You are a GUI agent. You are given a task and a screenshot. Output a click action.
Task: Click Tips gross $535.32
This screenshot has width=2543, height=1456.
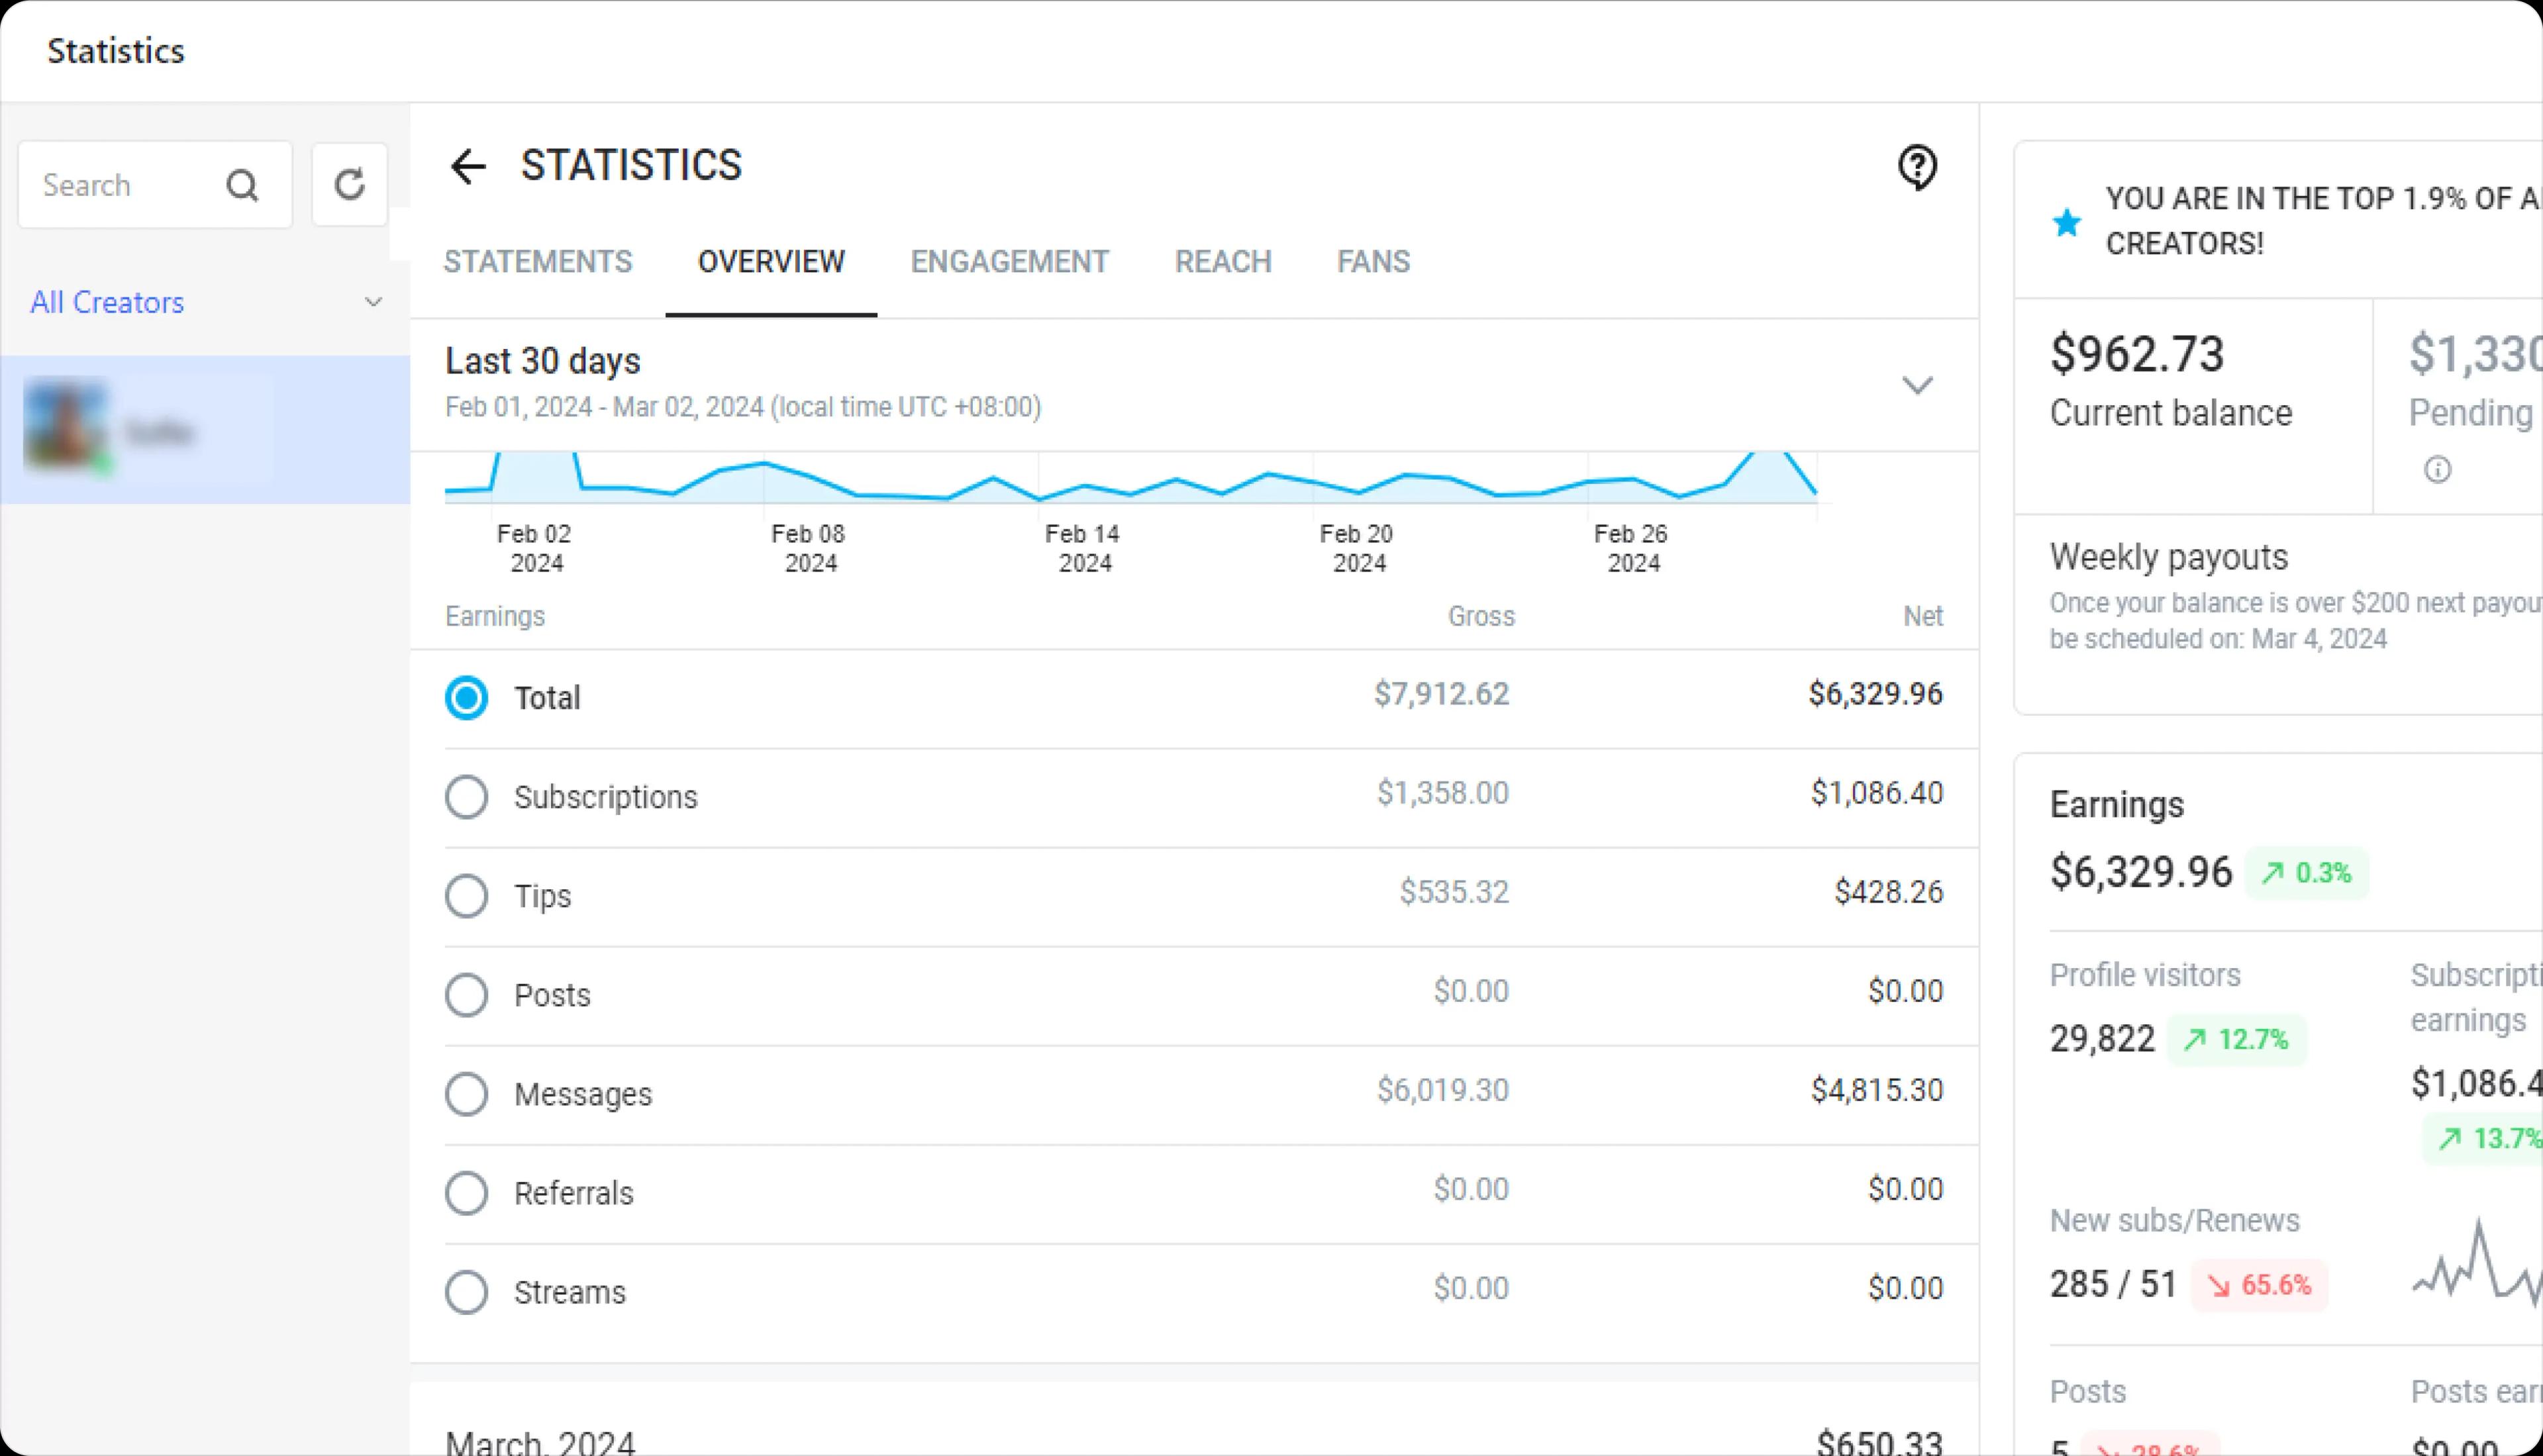(x=1454, y=892)
